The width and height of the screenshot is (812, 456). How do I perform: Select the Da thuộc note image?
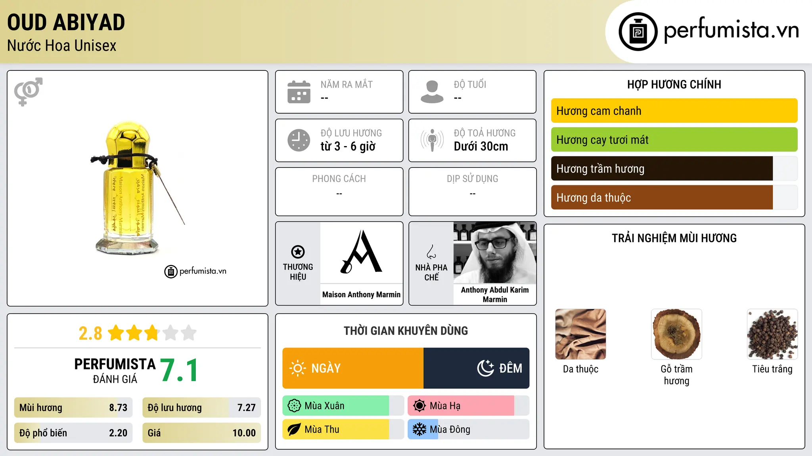580,334
